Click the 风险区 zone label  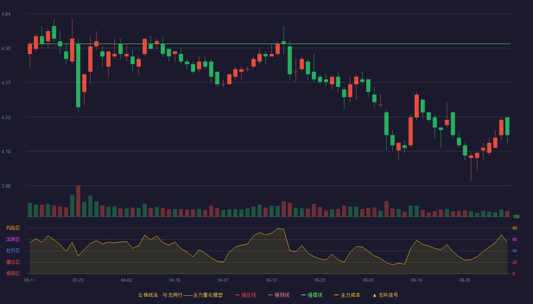coord(13,228)
